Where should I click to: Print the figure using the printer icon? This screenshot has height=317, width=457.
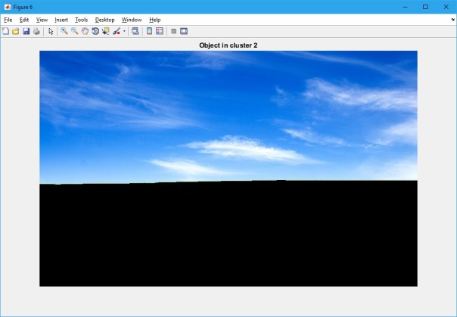(36, 31)
